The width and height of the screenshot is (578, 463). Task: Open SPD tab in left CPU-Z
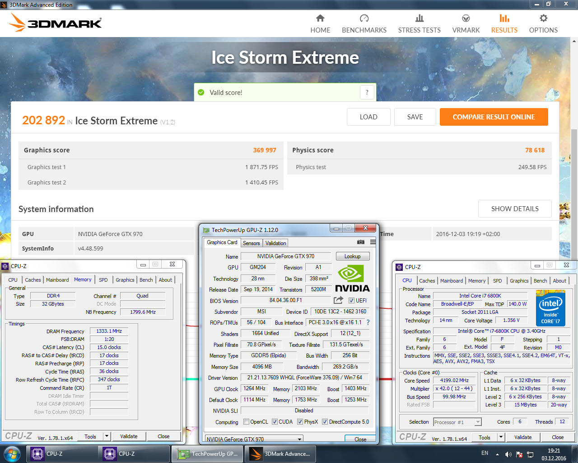click(103, 280)
